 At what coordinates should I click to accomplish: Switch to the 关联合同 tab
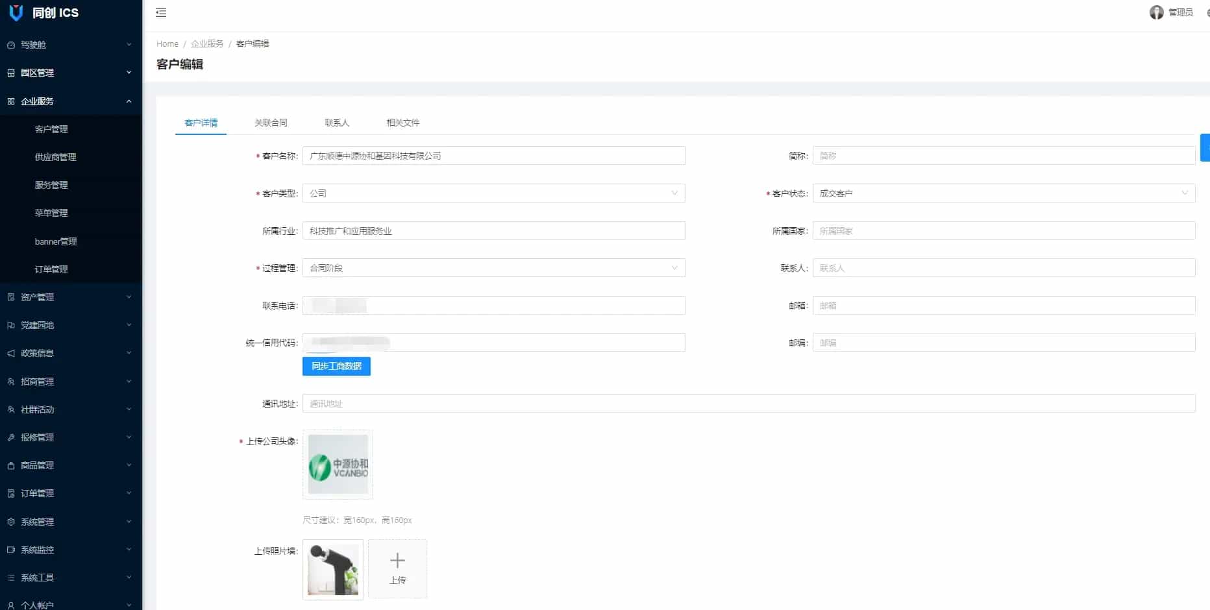[271, 123]
